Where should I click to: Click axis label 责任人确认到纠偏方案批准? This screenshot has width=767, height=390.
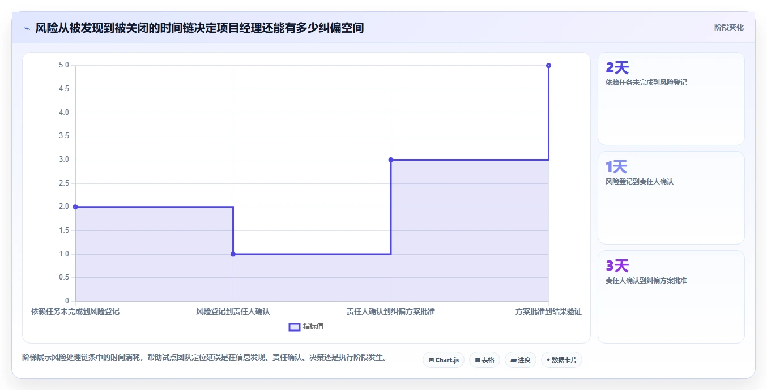click(x=391, y=311)
